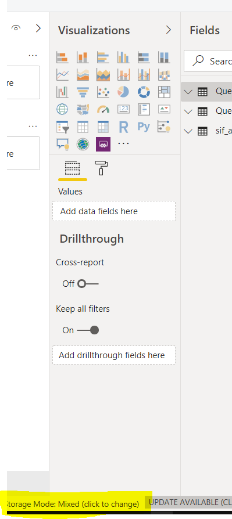Pick the Card (123) visual
Image resolution: width=232 pixels, height=519 pixels.
[123, 109]
